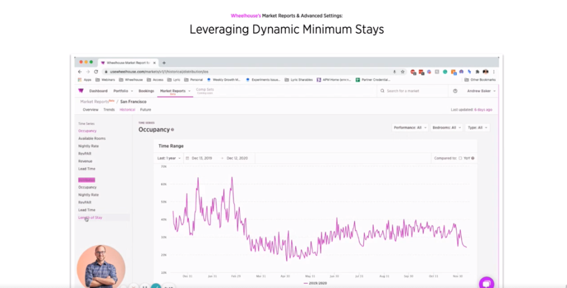Open the Weekly Growth M... bookmark
Image resolution: width=567 pixels, height=288 pixels.
(224, 80)
